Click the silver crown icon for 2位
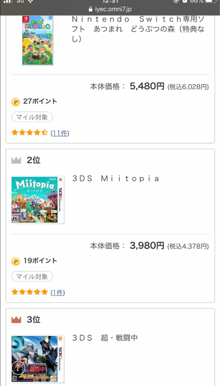220x386 pixels. 16,161
